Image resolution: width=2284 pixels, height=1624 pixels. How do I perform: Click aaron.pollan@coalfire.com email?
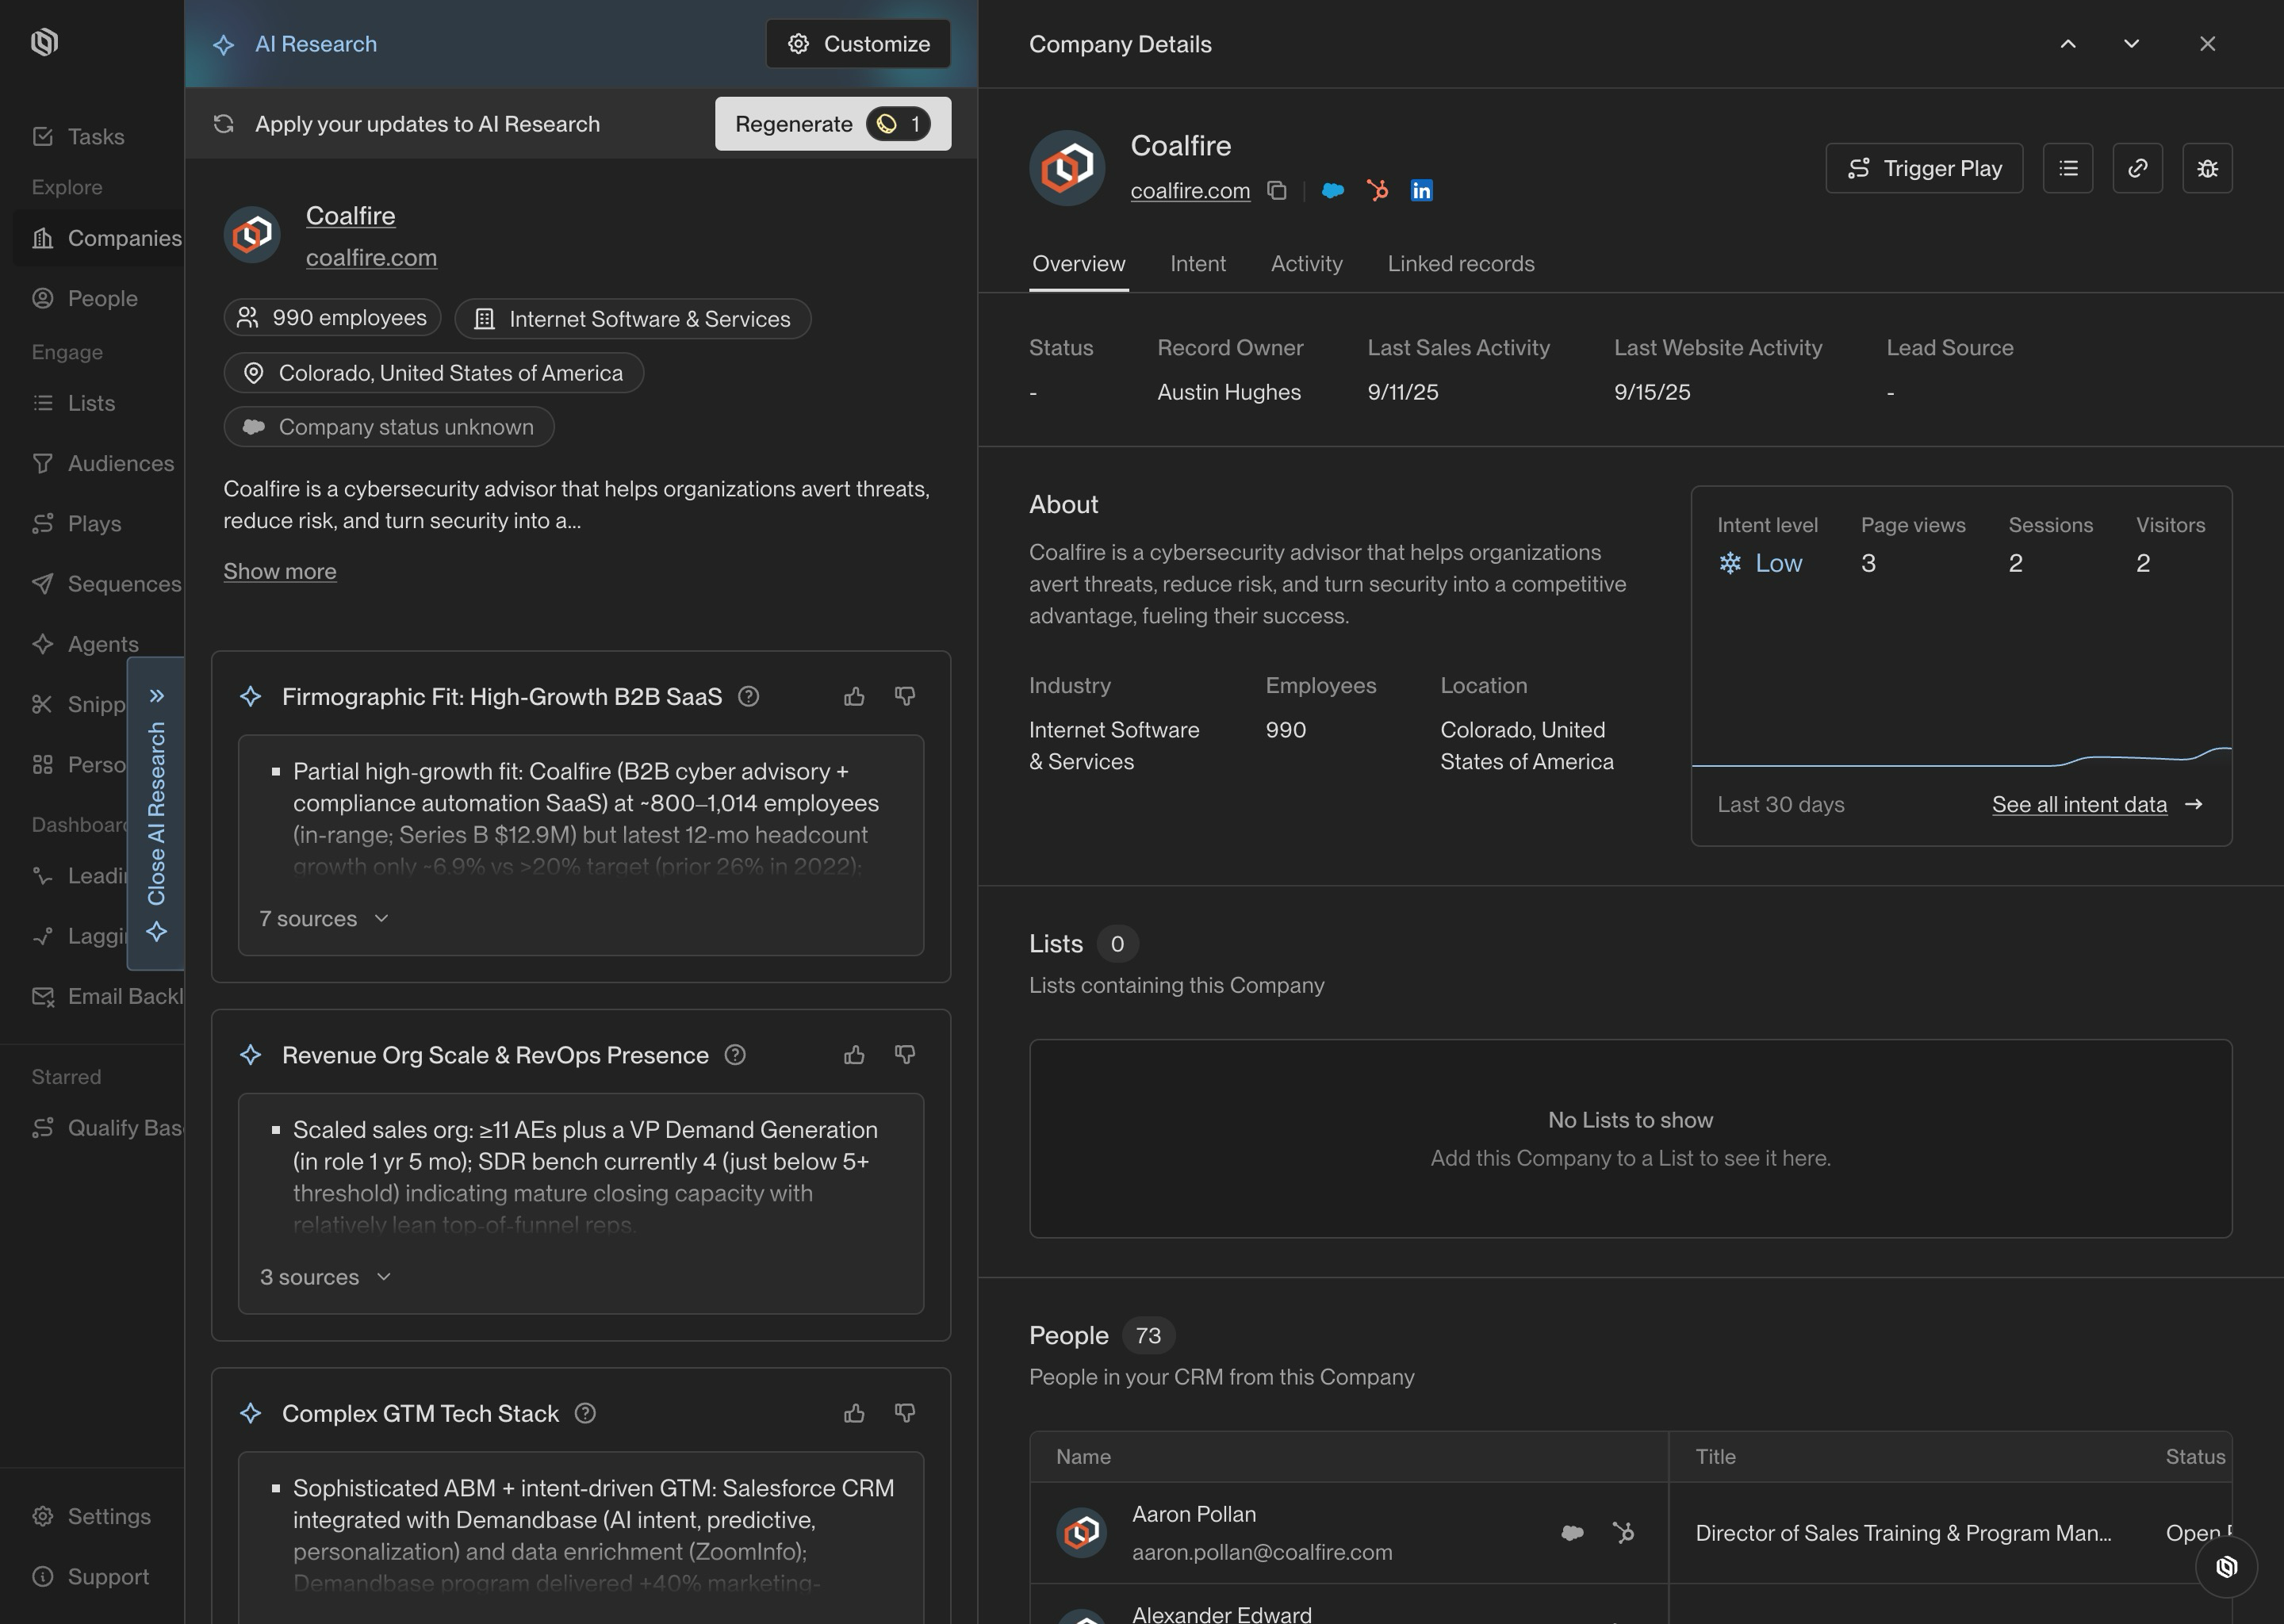coord(1262,1552)
